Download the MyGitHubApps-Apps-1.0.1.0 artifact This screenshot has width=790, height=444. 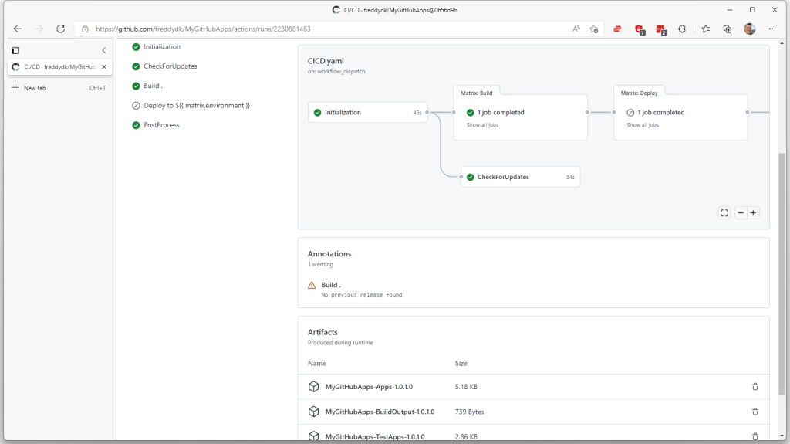(x=369, y=387)
